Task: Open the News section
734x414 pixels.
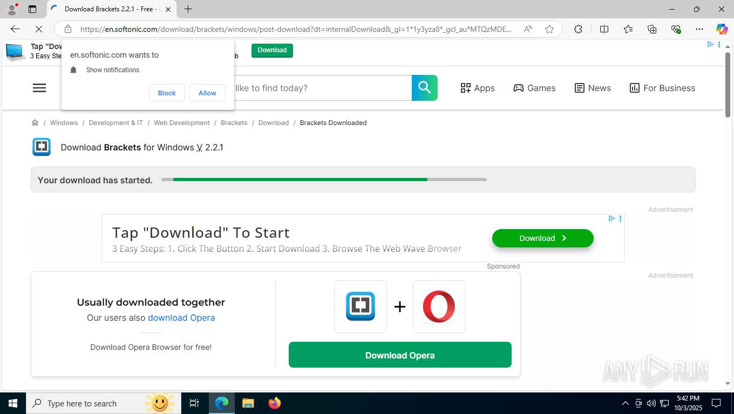Action: click(593, 88)
